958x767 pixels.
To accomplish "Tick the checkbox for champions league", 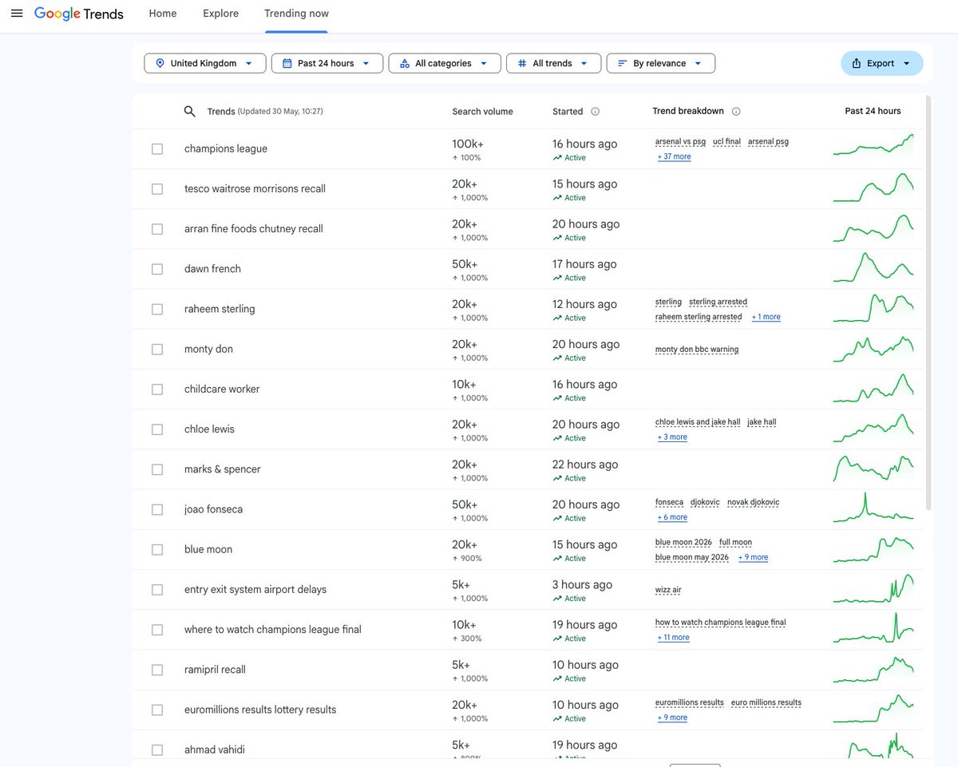I will coord(157,149).
